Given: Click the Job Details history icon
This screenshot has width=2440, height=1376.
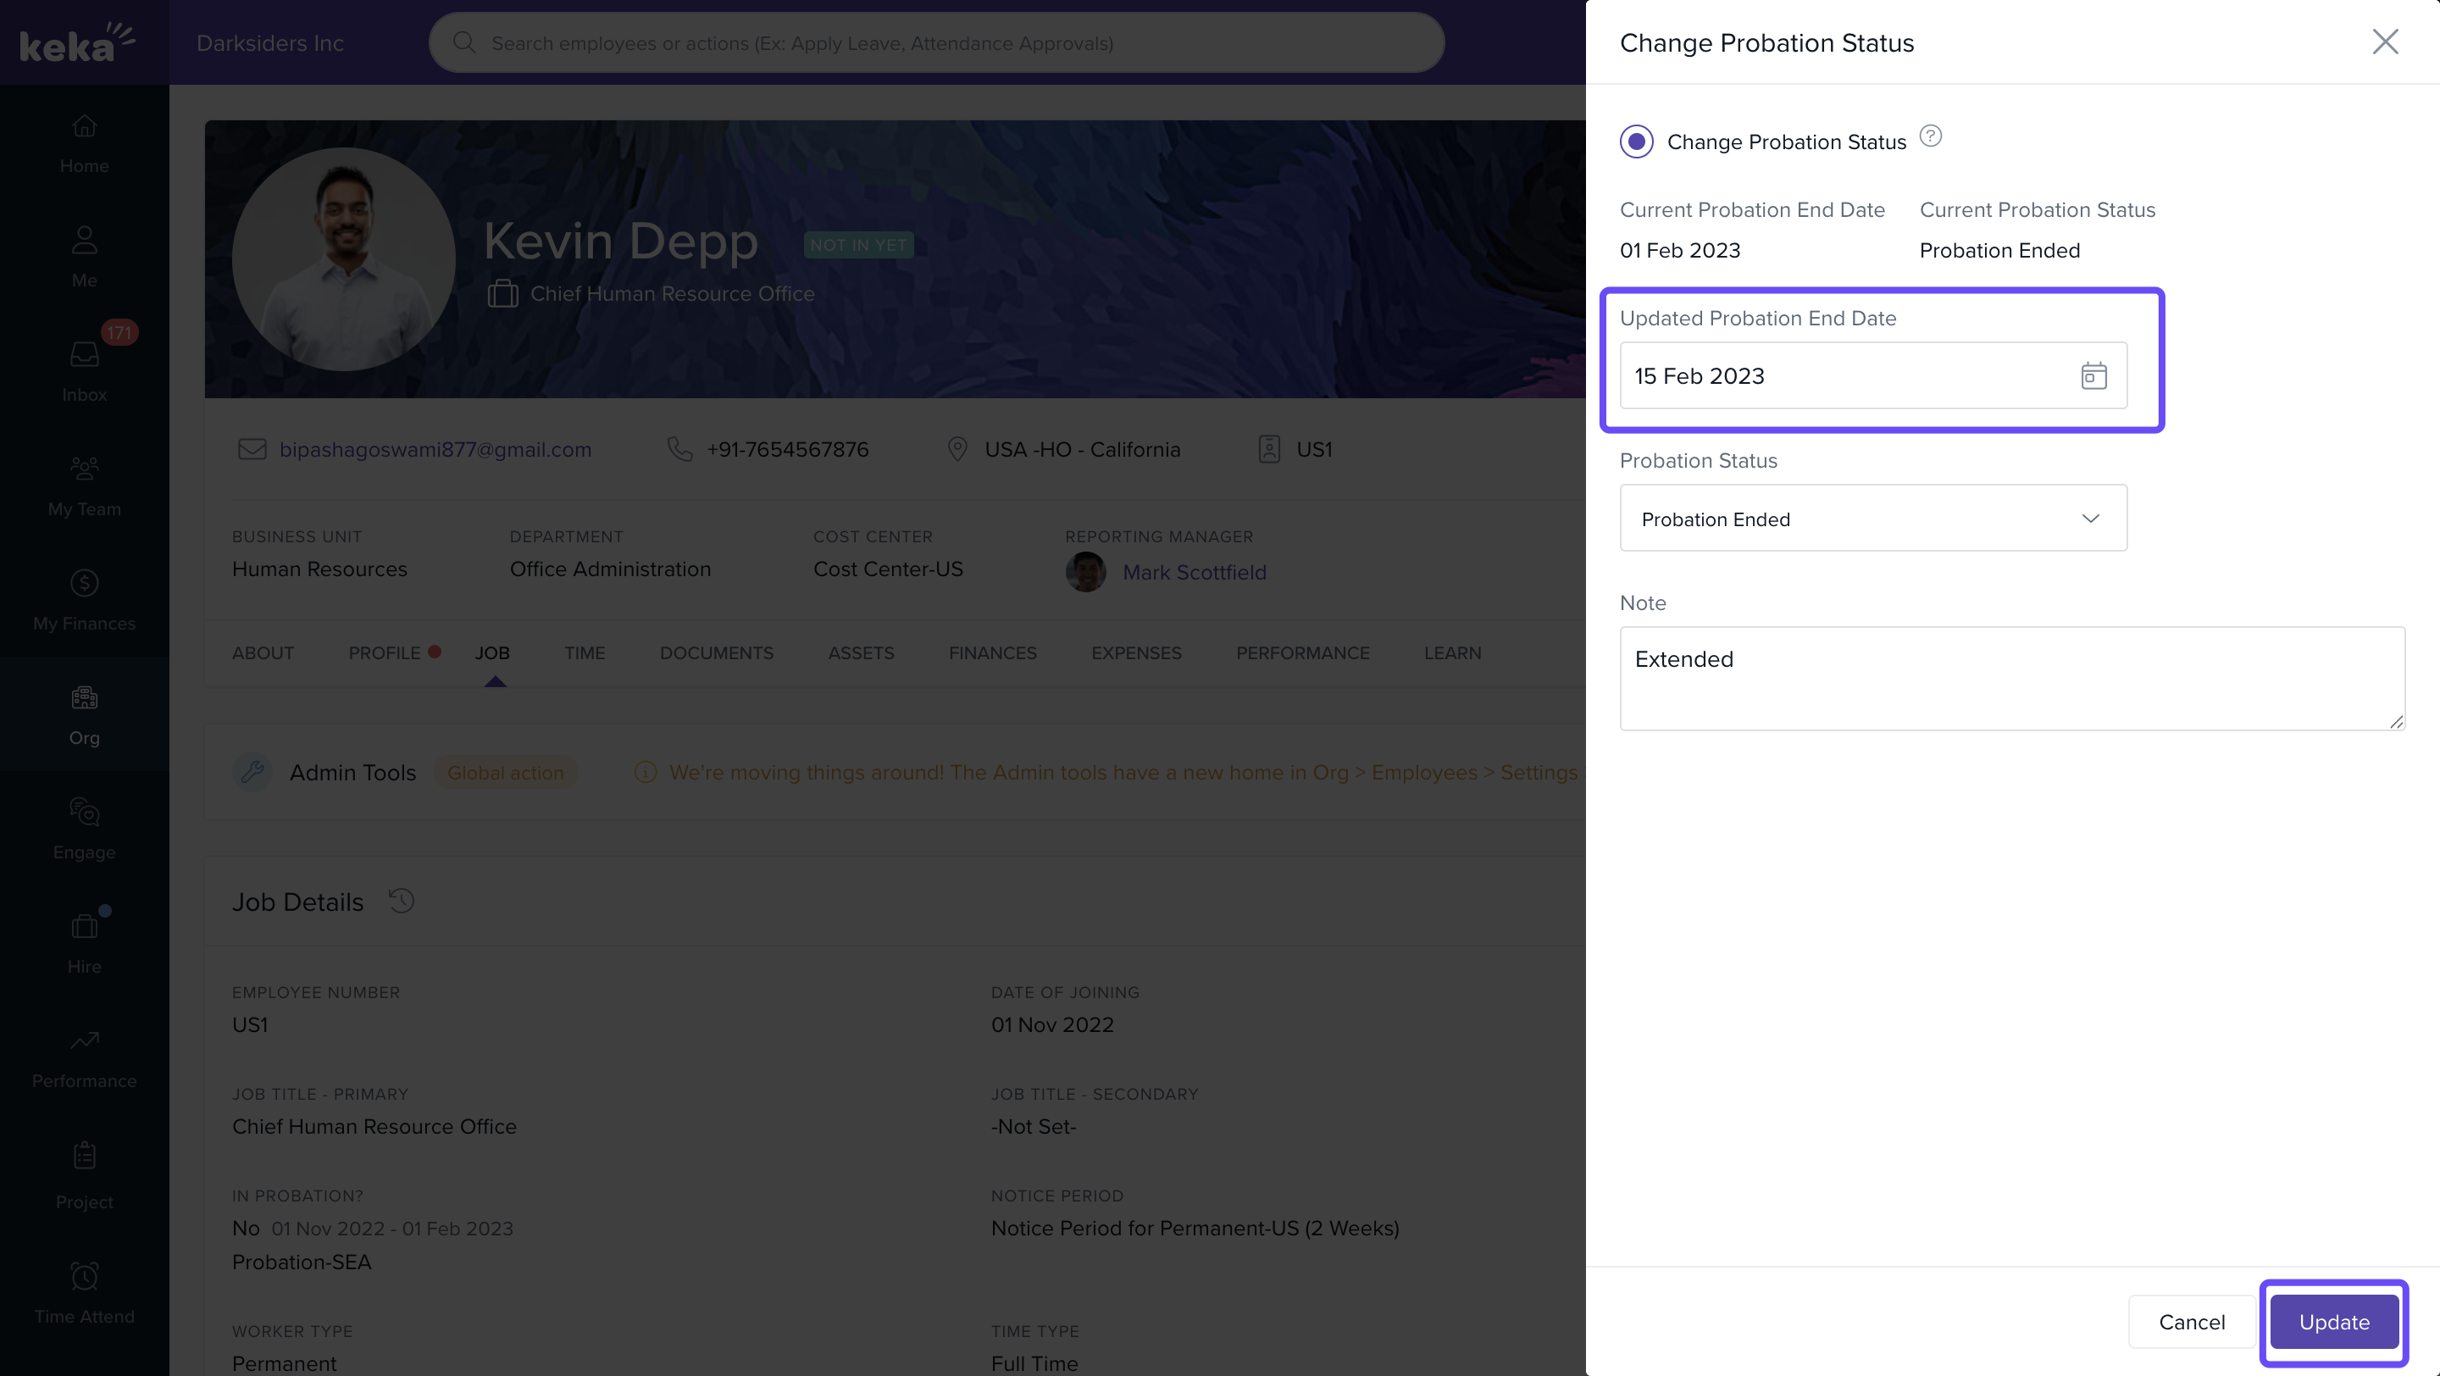Looking at the screenshot, I should point(402,901).
